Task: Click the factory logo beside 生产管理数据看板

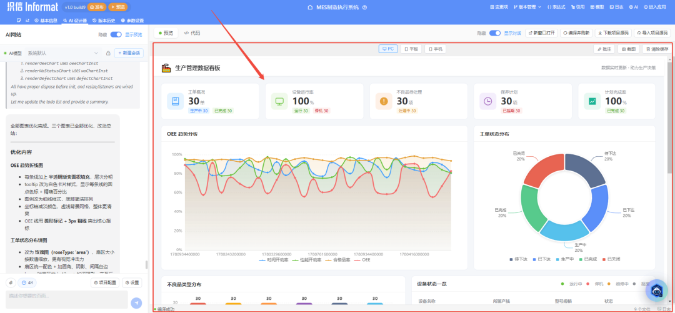Action: (x=166, y=68)
